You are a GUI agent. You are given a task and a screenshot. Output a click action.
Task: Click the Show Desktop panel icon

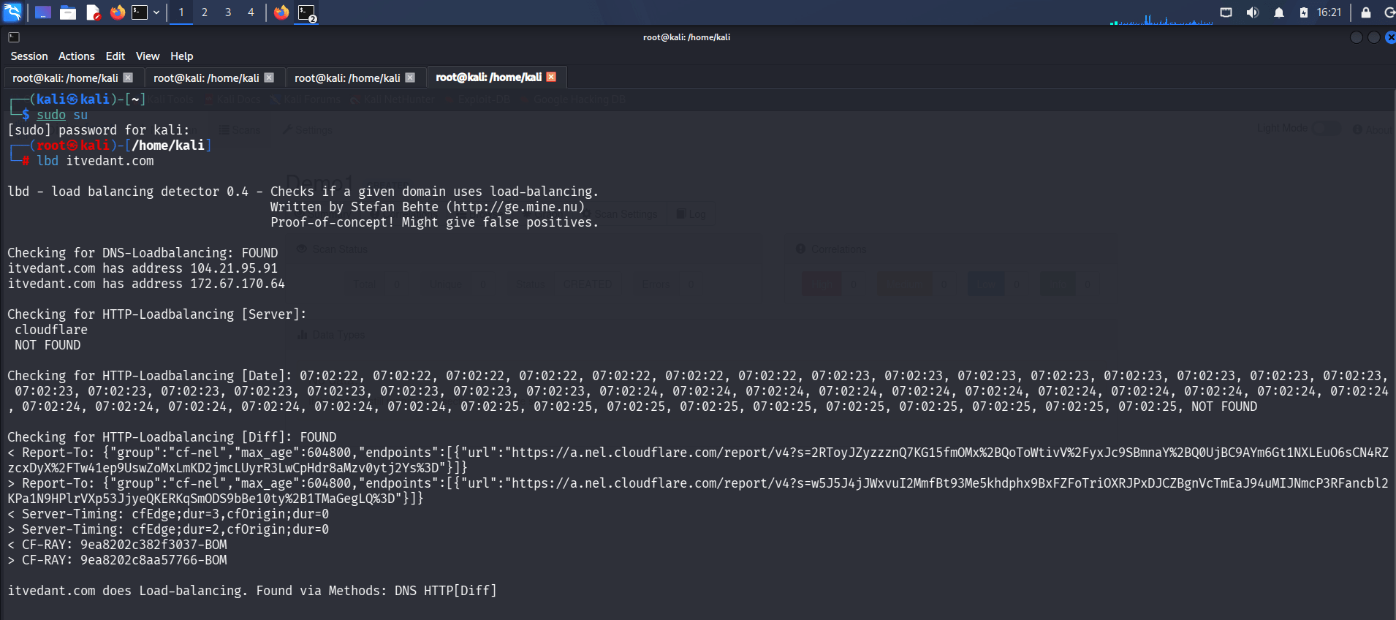click(43, 12)
